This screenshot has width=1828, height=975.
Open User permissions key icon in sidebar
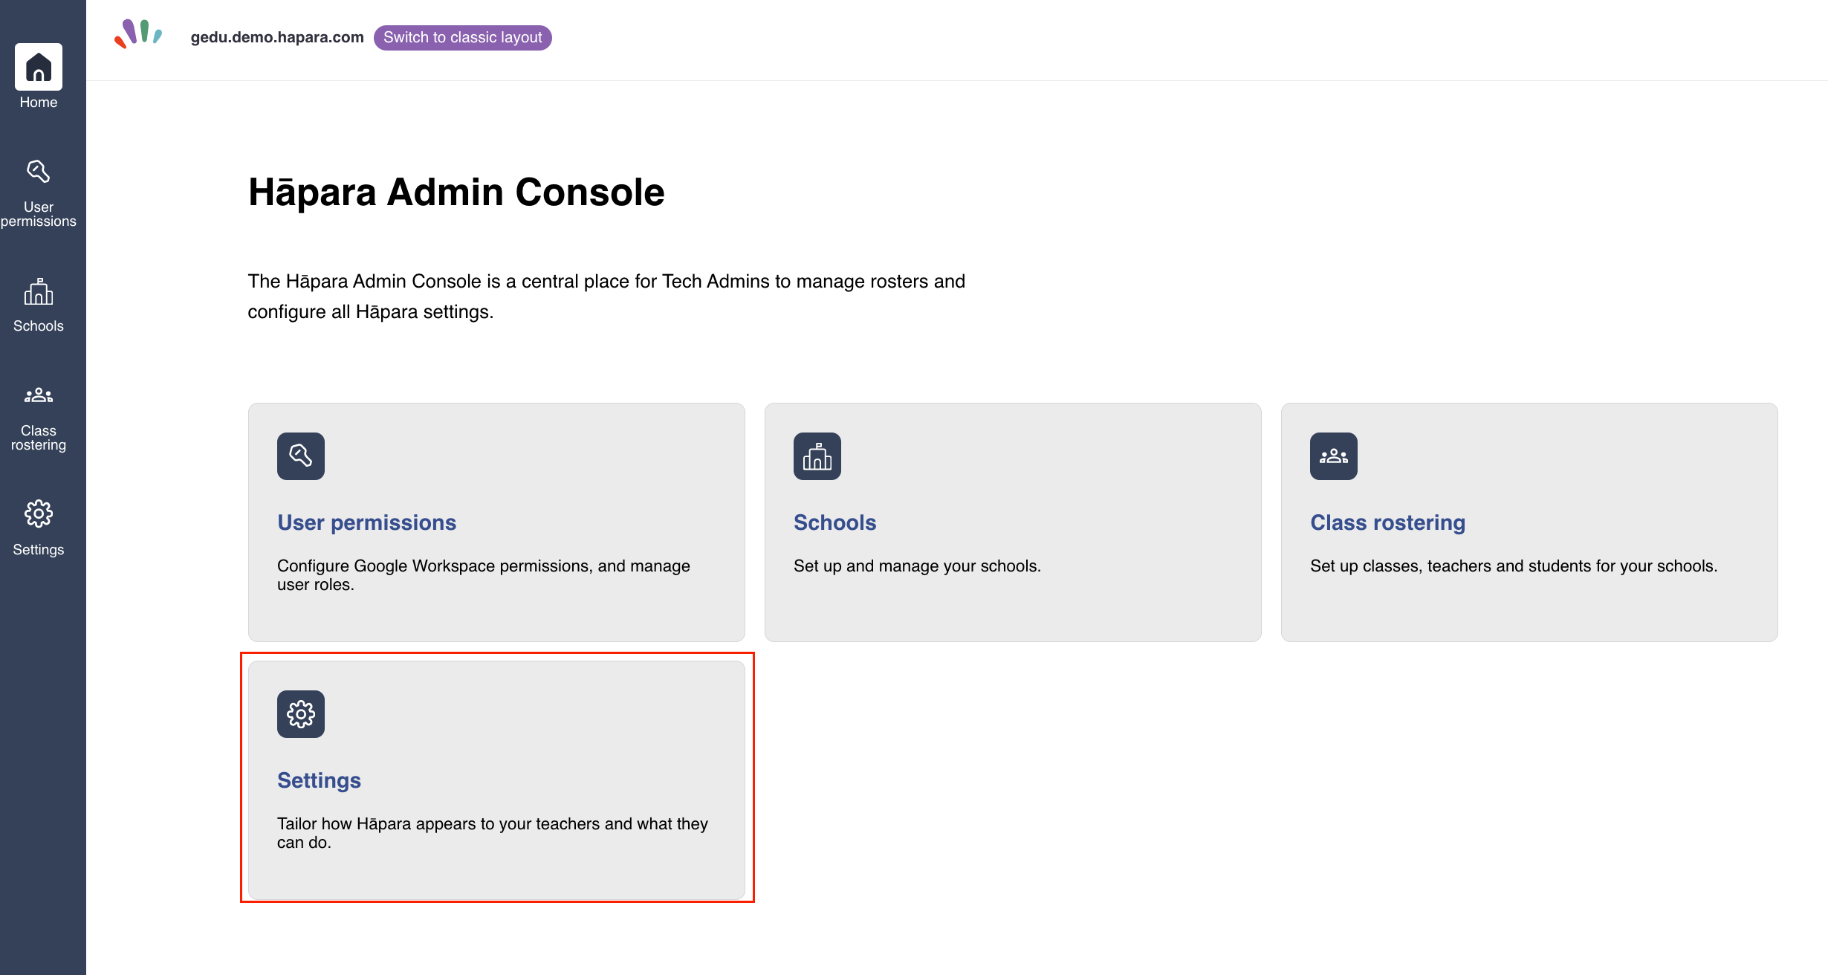[x=39, y=172]
